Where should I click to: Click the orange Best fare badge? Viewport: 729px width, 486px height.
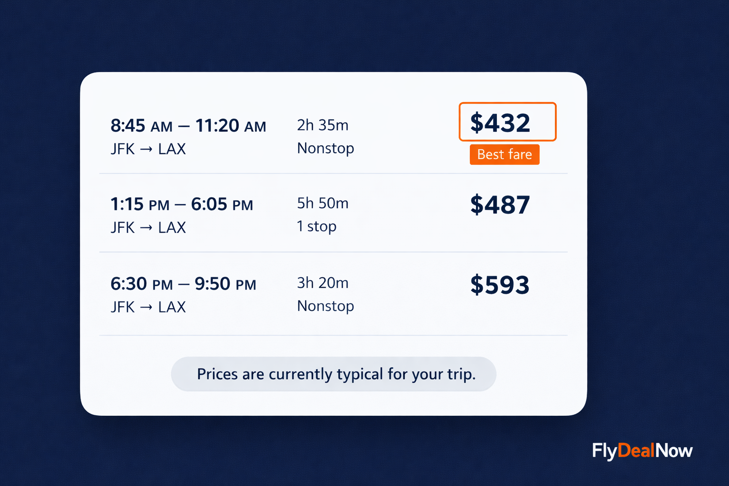505,154
